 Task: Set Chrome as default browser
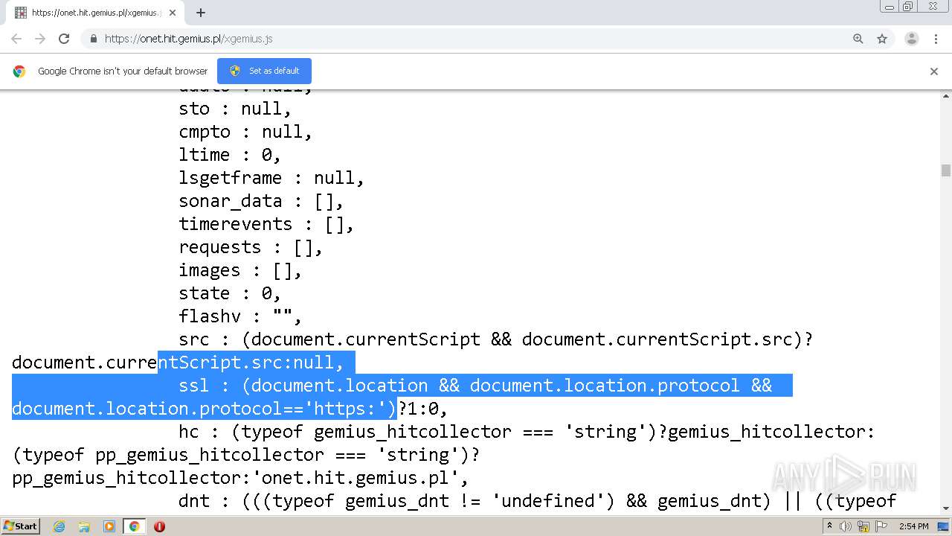[x=264, y=71]
